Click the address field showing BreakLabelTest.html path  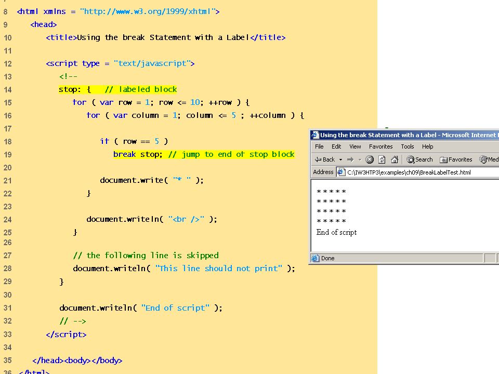click(418, 172)
